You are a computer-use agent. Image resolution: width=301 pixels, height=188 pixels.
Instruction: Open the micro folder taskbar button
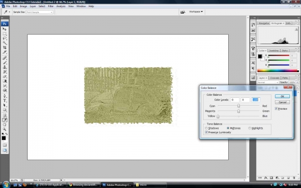(150, 185)
